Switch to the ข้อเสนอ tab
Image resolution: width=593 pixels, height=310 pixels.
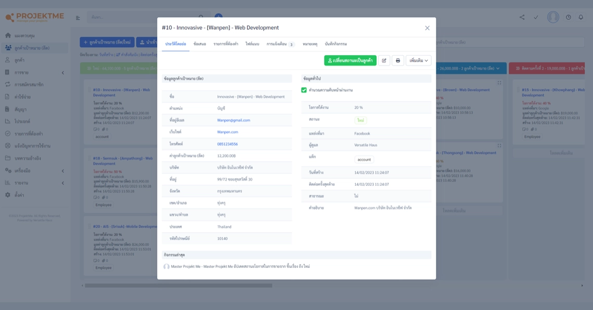[200, 44]
